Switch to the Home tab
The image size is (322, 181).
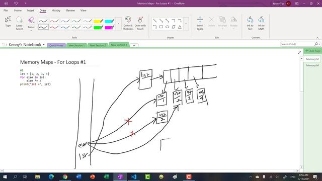18,11
